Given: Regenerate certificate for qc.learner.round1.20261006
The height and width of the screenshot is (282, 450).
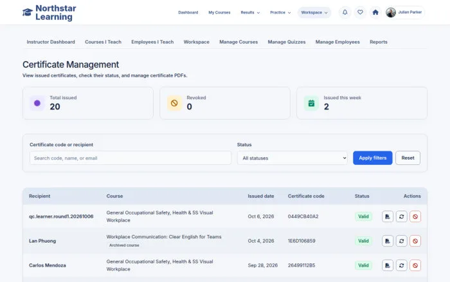Looking at the screenshot, I should pyautogui.click(x=402, y=216).
